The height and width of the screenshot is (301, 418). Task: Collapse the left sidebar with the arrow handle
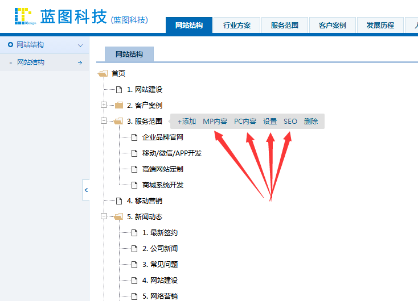(86, 190)
